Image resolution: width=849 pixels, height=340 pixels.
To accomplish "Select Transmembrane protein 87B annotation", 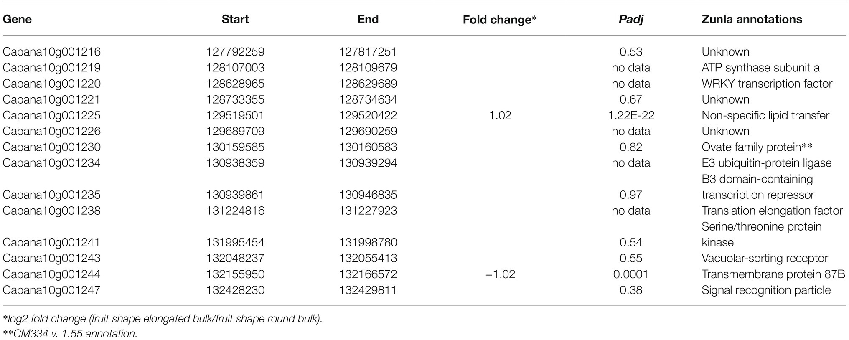I will click(x=773, y=274).
